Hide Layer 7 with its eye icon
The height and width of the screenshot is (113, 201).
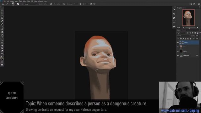click(x=178, y=43)
